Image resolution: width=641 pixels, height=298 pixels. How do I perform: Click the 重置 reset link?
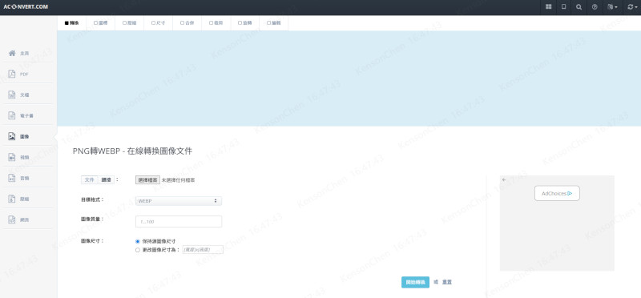click(x=447, y=282)
